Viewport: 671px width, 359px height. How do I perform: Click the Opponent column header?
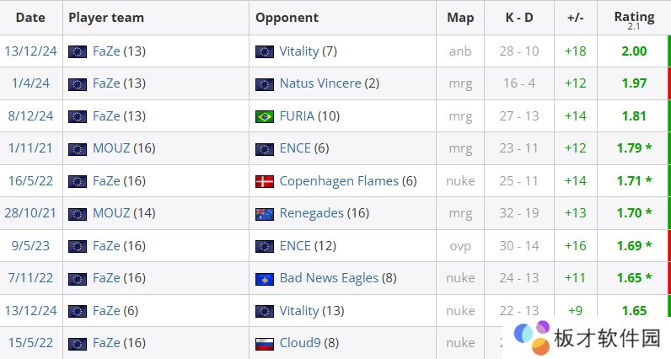click(287, 18)
